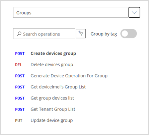Open the Update device group operation
The image size is (149, 135).
point(52,121)
